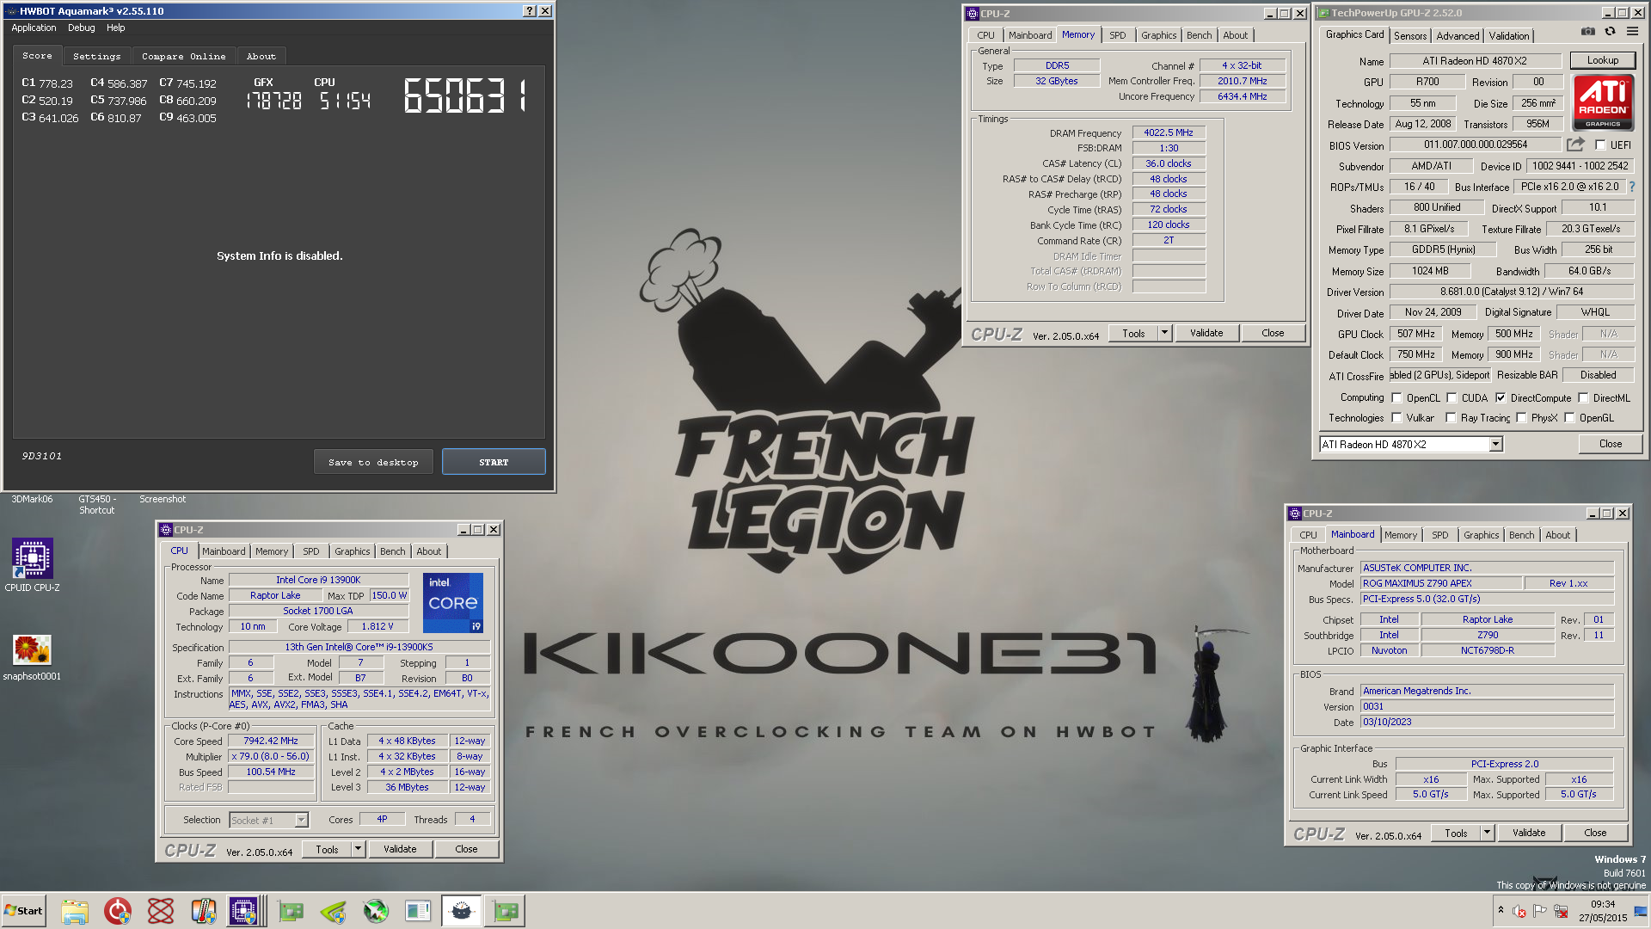Toggle the CUDA checkbox
The height and width of the screenshot is (929, 1651).
pyautogui.click(x=1452, y=398)
